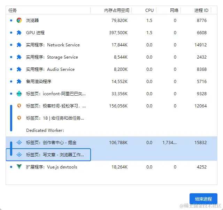The width and height of the screenshot is (223, 210).
Task: Click the iconfont favicon in 阿里巴巴 tab row
Action: point(19,94)
